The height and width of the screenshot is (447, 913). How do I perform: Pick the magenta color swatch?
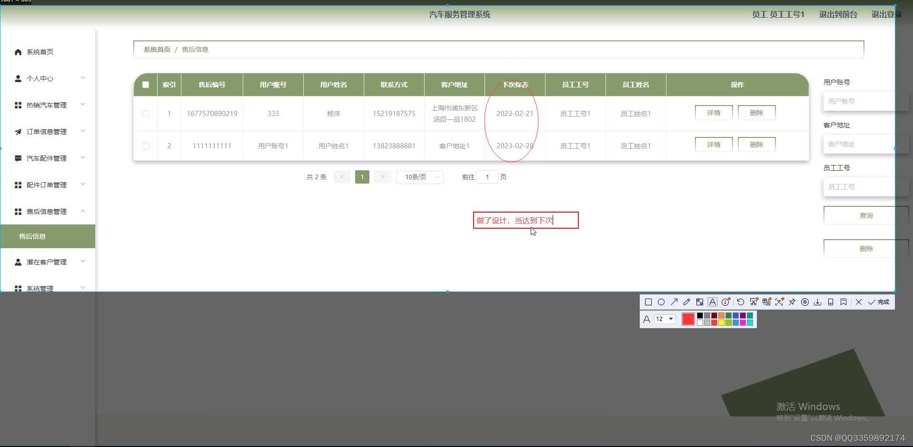tap(743, 322)
